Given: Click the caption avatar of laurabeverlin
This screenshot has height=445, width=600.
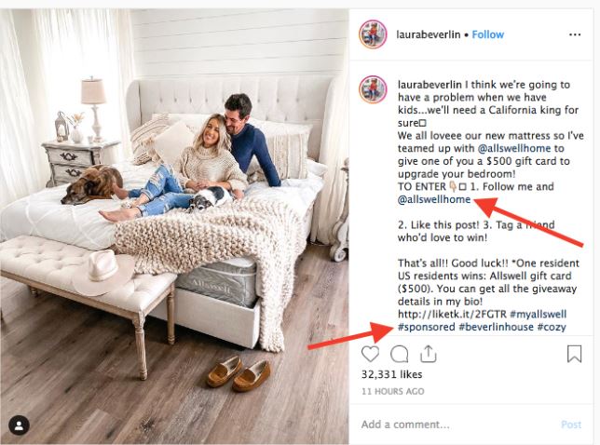Looking at the screenshot, I should (373, 89).
